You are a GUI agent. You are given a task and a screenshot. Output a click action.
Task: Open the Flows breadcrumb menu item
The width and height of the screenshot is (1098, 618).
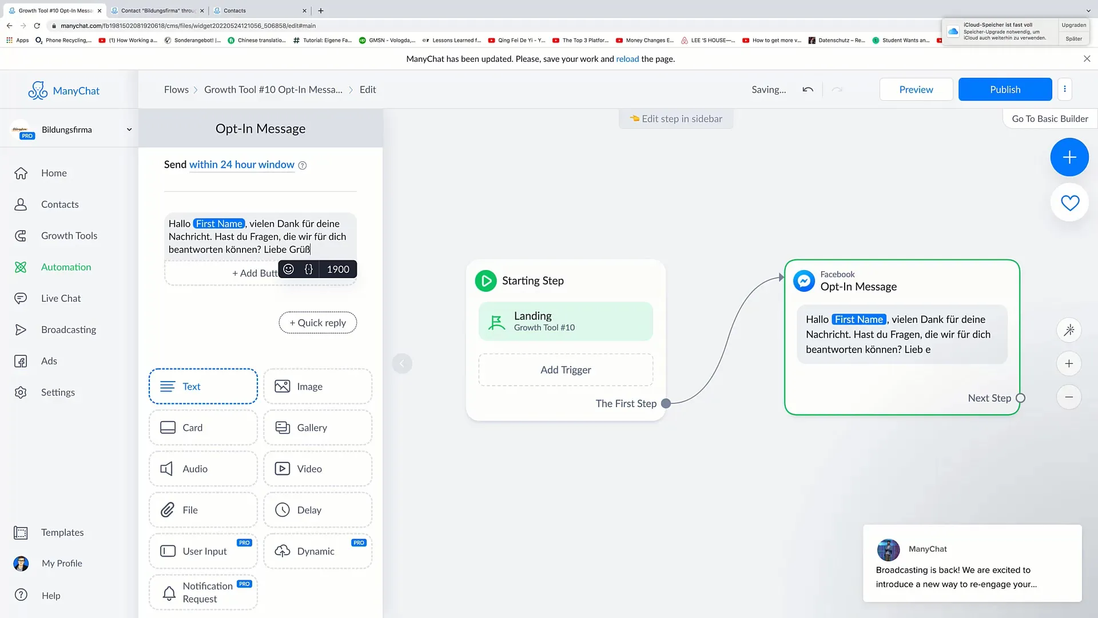click(x=176, y=89)
